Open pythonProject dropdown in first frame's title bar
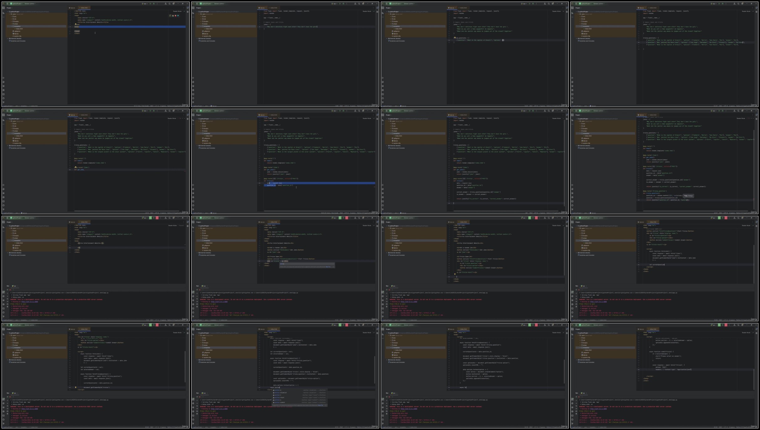 (x=16, y=4)
